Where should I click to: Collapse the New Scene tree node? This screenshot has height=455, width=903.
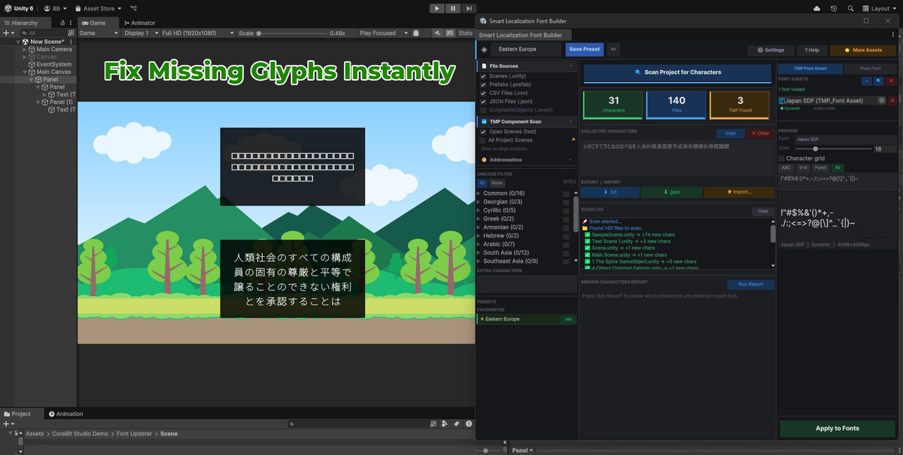pos(19,41)
